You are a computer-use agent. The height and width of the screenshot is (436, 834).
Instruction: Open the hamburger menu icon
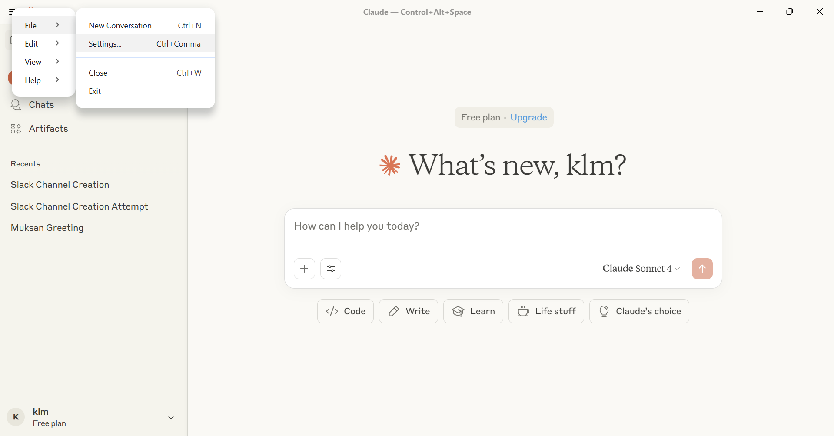tap(12, 12)
